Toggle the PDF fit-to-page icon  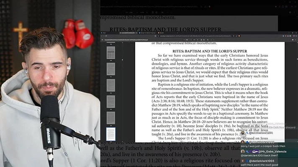[201, 40]
